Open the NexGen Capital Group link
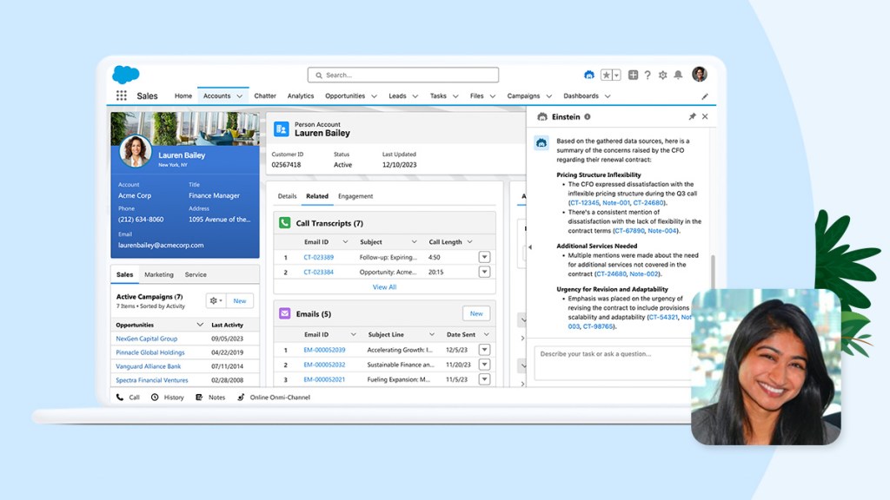This screenshot has height=500, width=890. point(146,339)
